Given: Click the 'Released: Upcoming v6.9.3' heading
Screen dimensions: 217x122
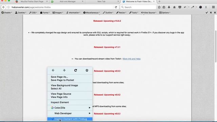Looking at the screenshot, I should click(x=107, y=71).
